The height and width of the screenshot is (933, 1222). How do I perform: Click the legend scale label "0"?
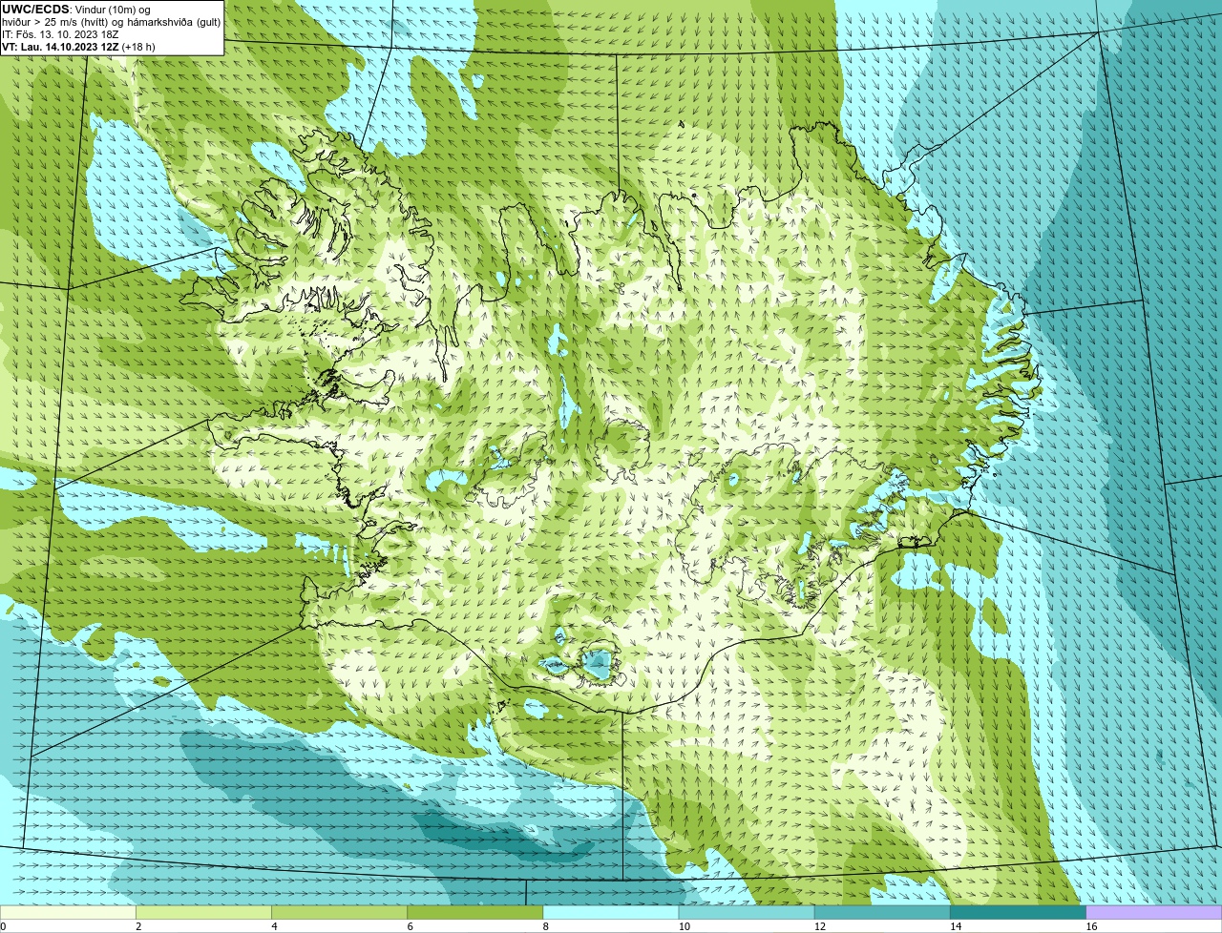tap(4, 926)
